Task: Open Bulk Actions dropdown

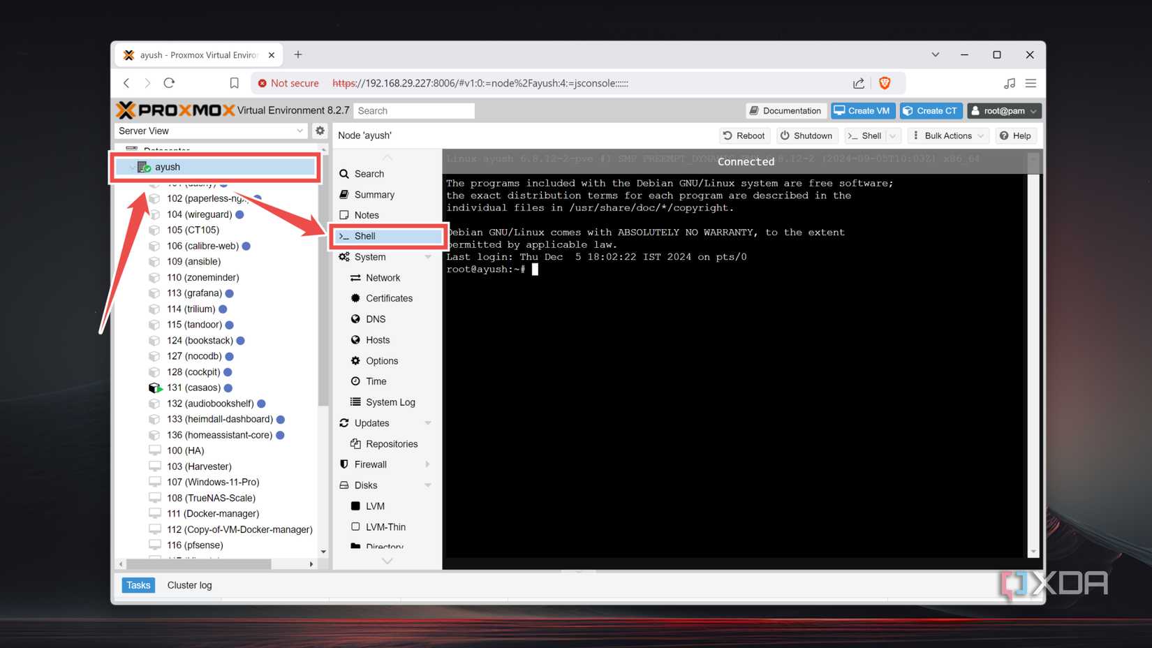Action: (947, 135)
